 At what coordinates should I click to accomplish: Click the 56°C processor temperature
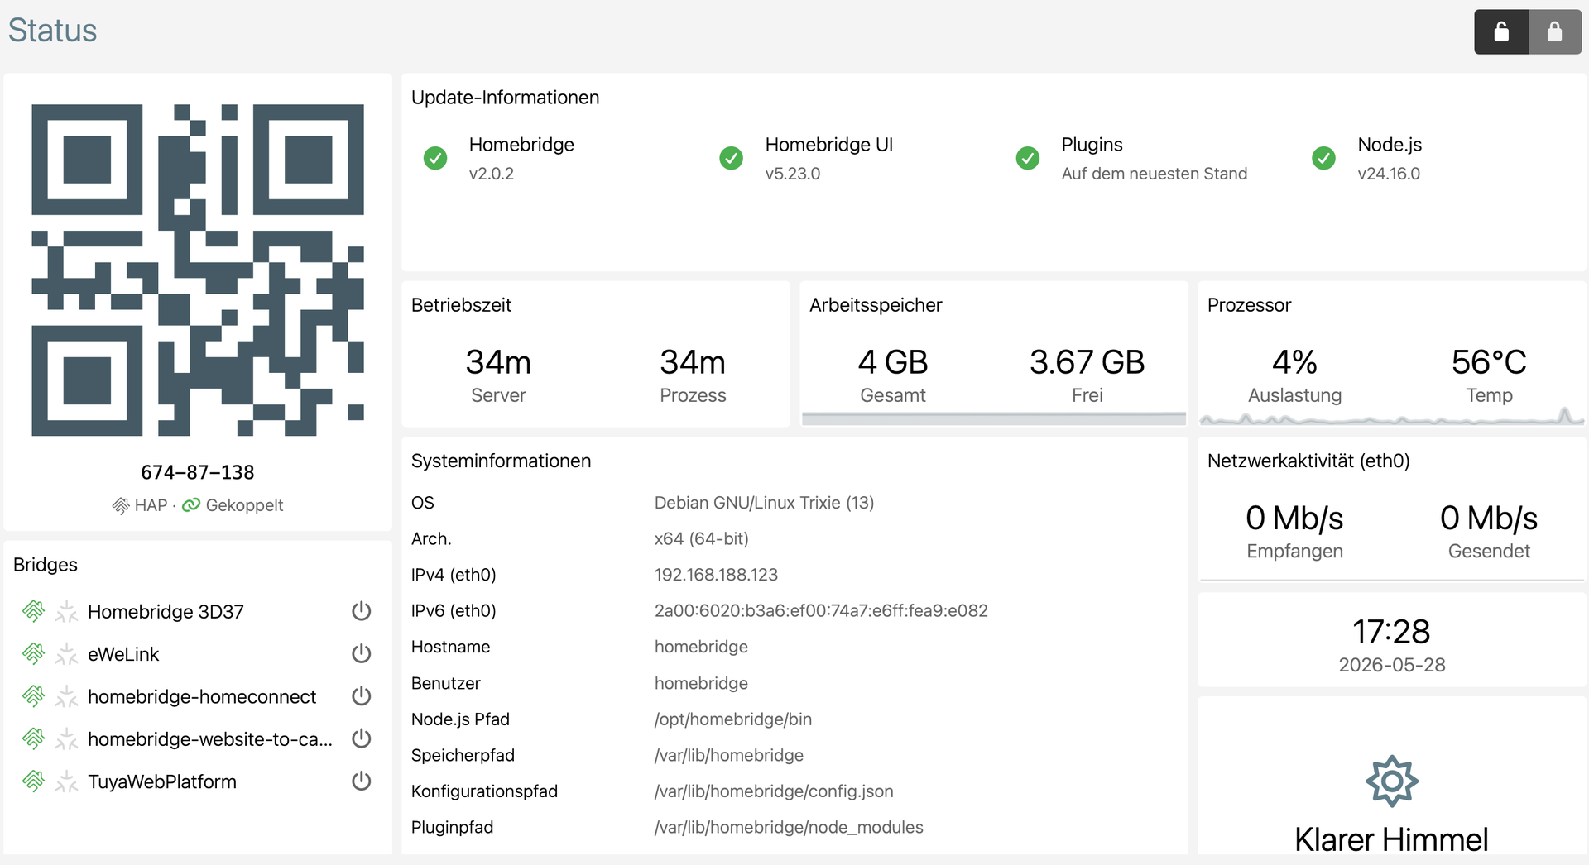tap(1489, 362)
